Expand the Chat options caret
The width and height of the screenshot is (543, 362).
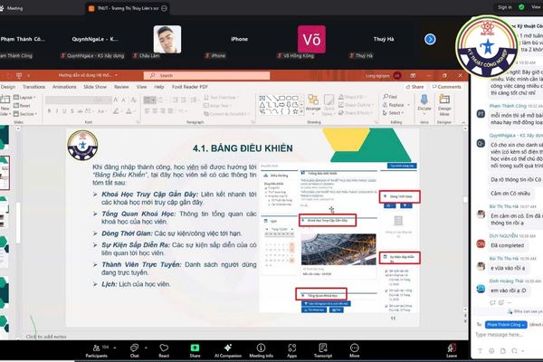(146, 348)
